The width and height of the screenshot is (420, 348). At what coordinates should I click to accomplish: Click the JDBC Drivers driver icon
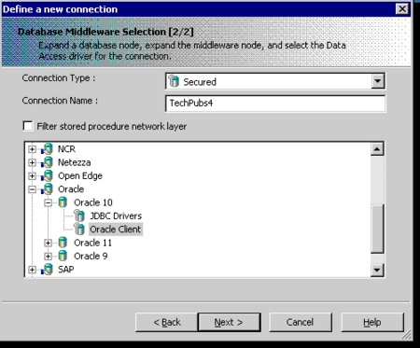point(79,216)
